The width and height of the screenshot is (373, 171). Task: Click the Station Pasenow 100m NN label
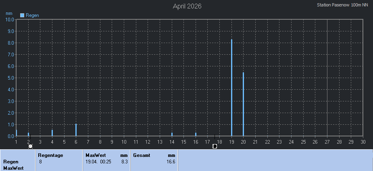[x=342, y=5]
